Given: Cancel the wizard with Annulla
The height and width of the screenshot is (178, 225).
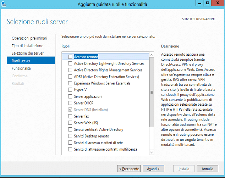Looking at the screenshot, I should point(208,168).
